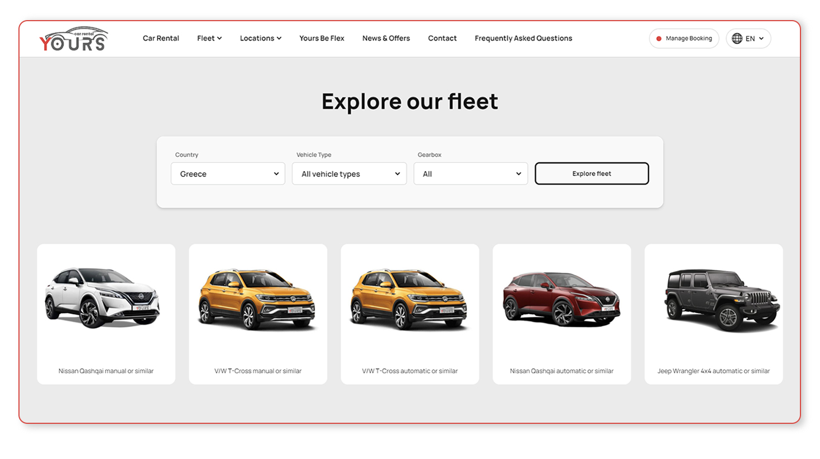Click the 'Explore our fleet' heading
This screenshot has height=459, width=820.
410,102
